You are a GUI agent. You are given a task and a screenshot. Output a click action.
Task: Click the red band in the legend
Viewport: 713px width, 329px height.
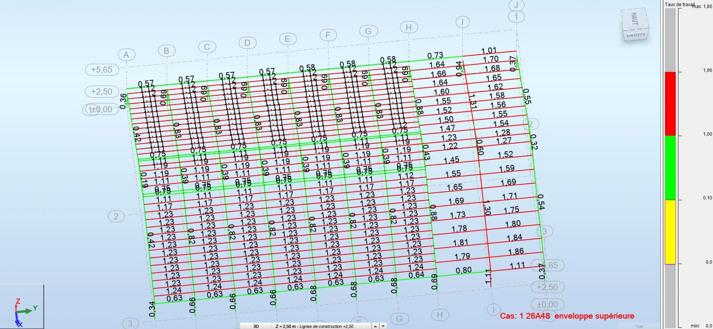670,104
